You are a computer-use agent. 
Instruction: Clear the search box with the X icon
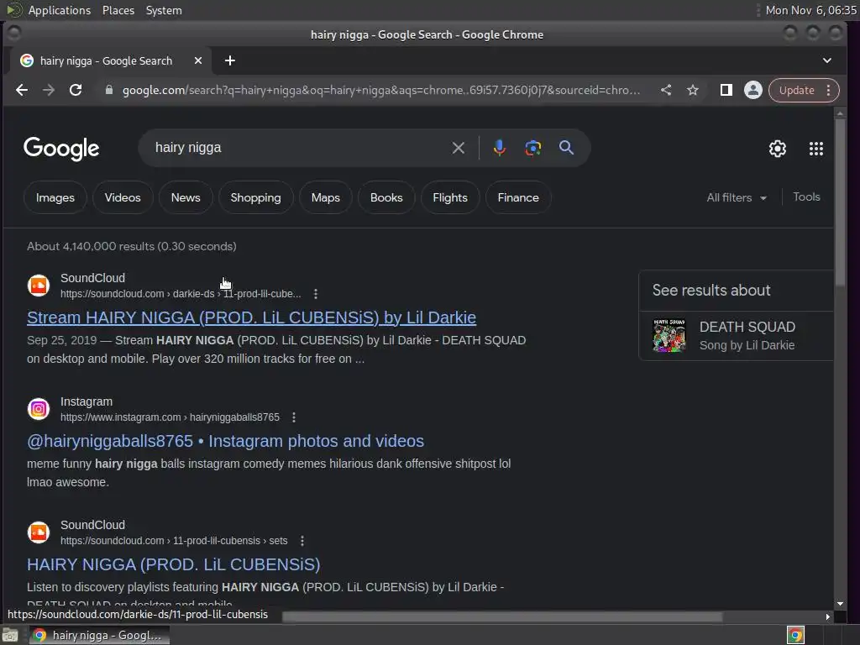tap(459, 148)
